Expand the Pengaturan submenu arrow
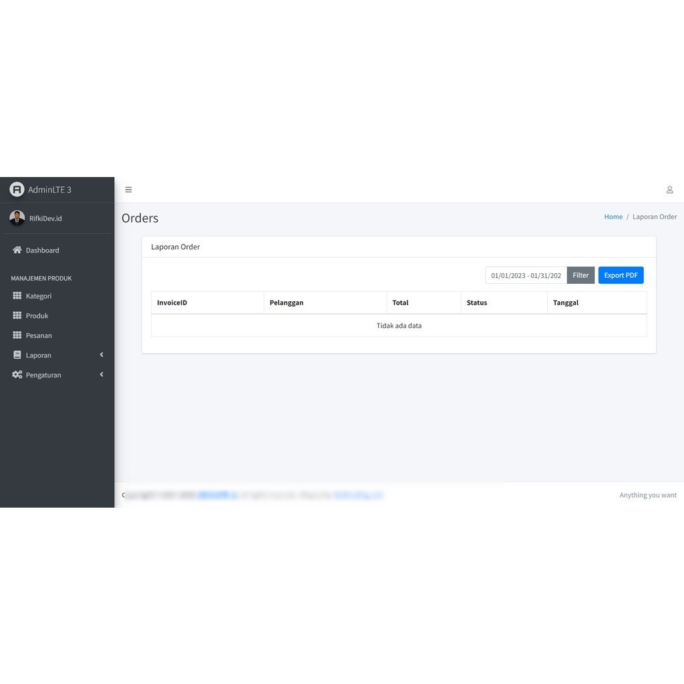The height and width of the screenshot is (684, 684). coord(102,375)
